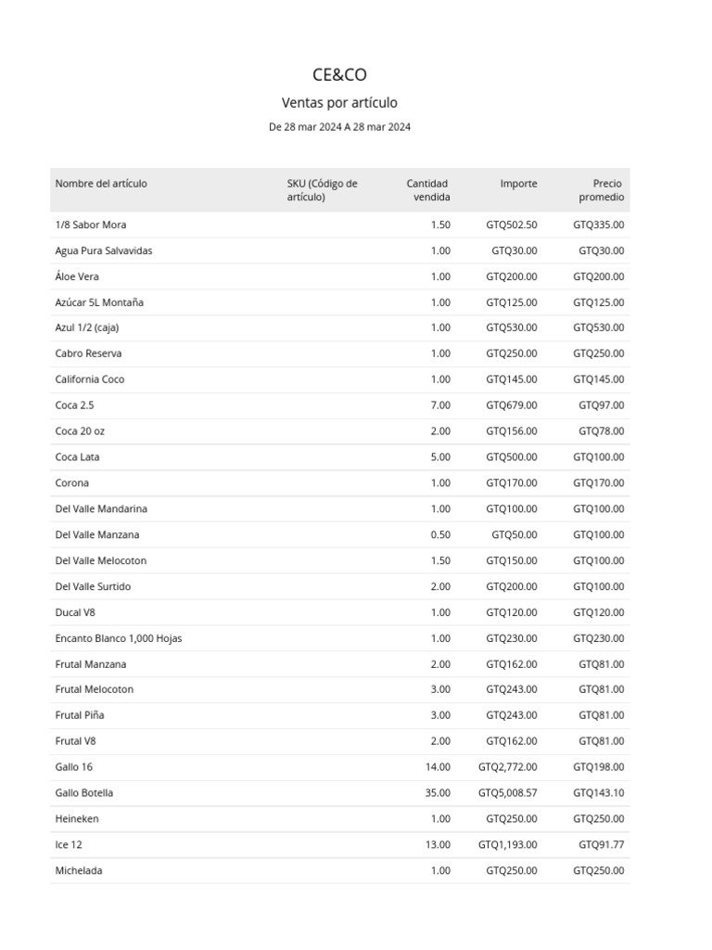712x950 pixels.
Task: Select the report date range text
Action: 339,127
